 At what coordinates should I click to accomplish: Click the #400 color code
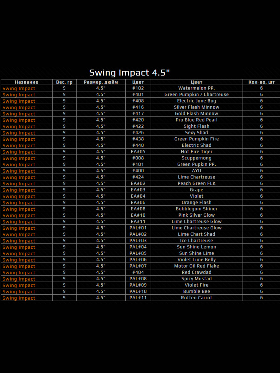pos(138,171)
